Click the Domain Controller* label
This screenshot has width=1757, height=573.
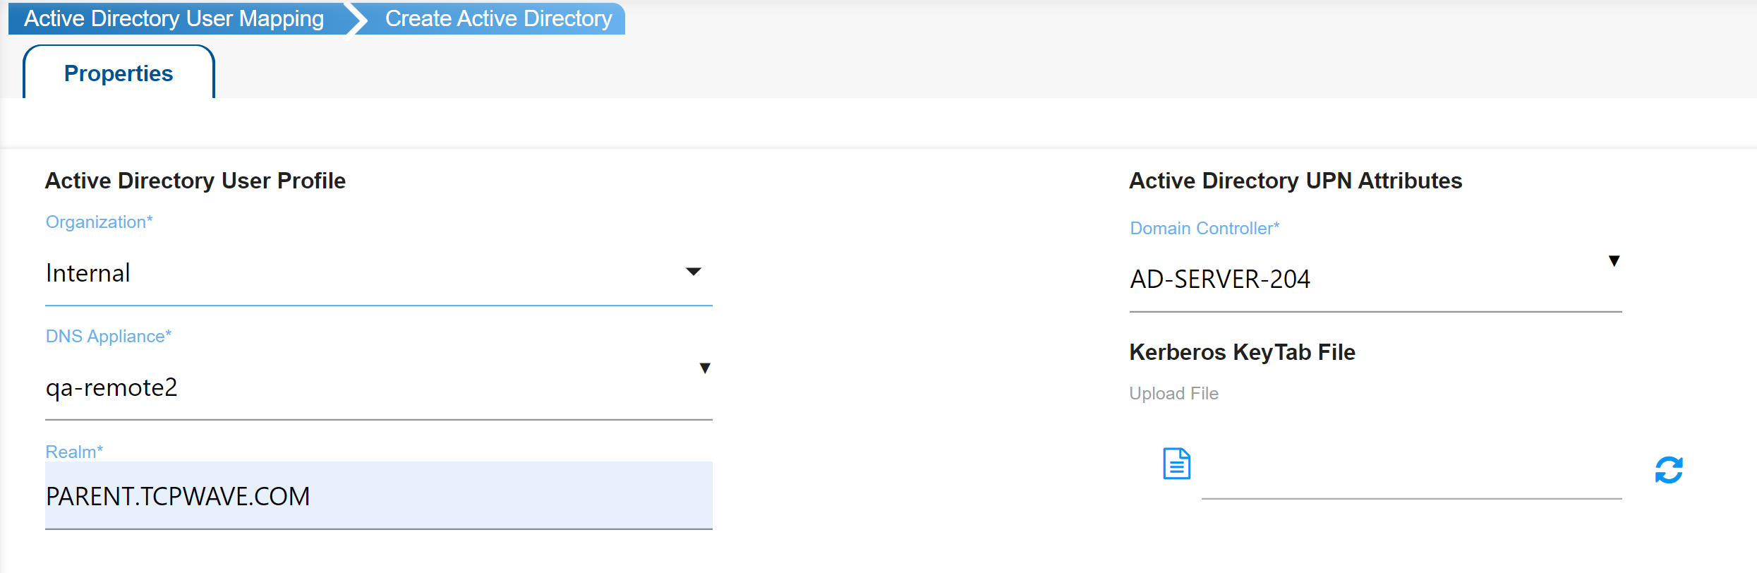(1204, 229)
